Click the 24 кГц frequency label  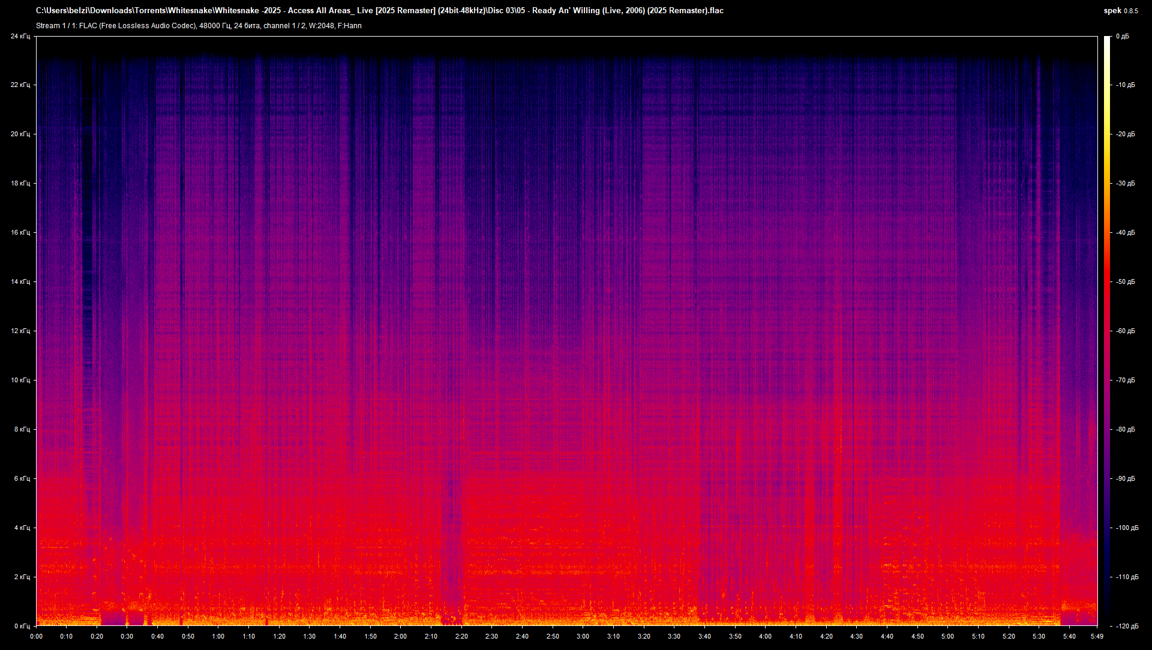coord(20,36)
